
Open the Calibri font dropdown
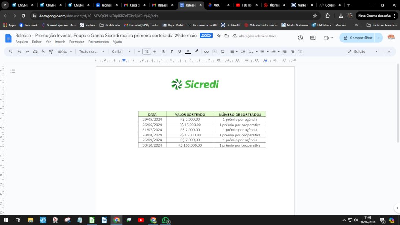click(121, 51)
